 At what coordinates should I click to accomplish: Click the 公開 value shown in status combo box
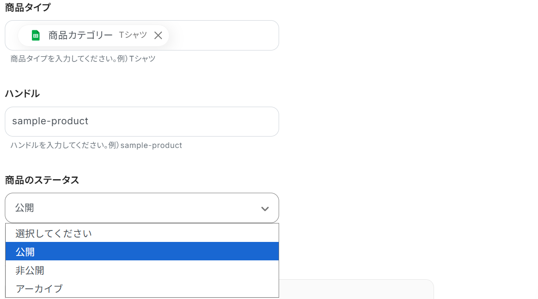tap(25, 208)
